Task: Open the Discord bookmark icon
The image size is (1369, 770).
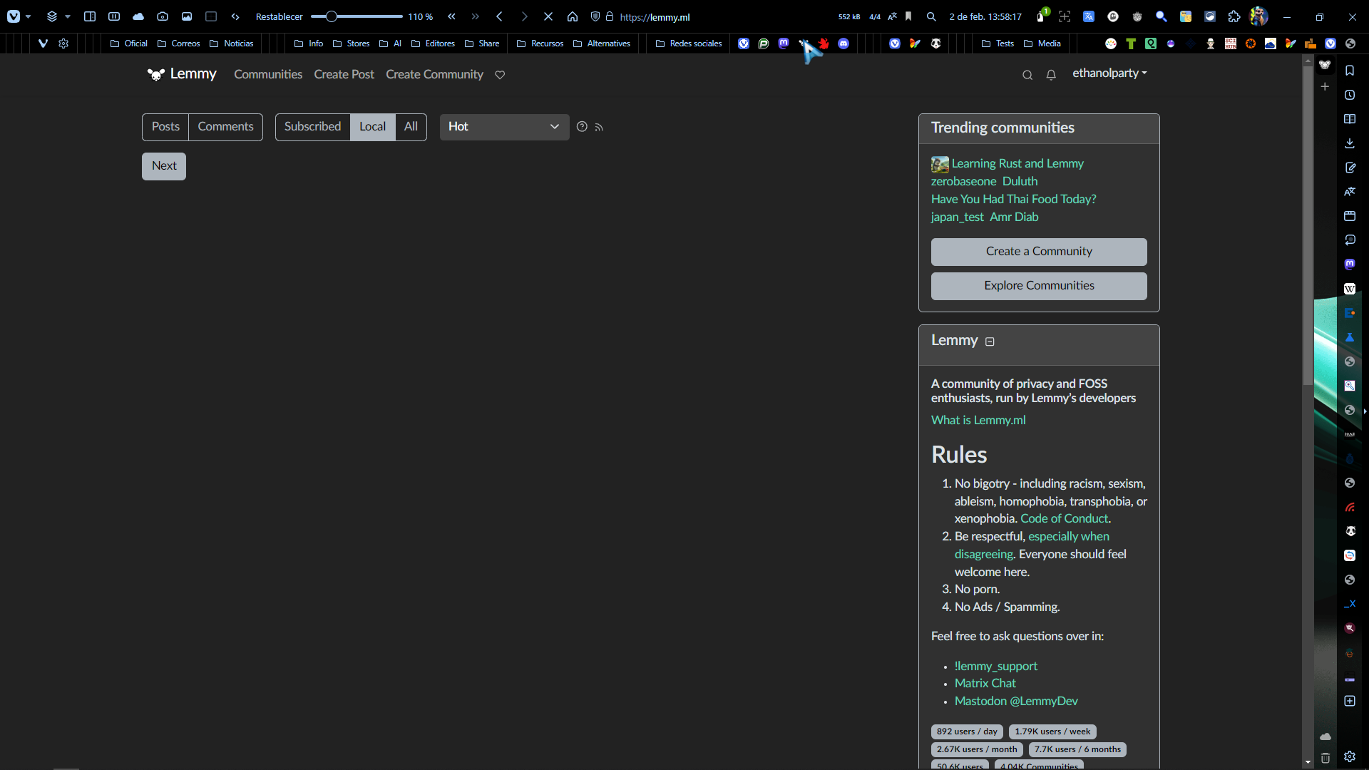Action: (844, 43)
